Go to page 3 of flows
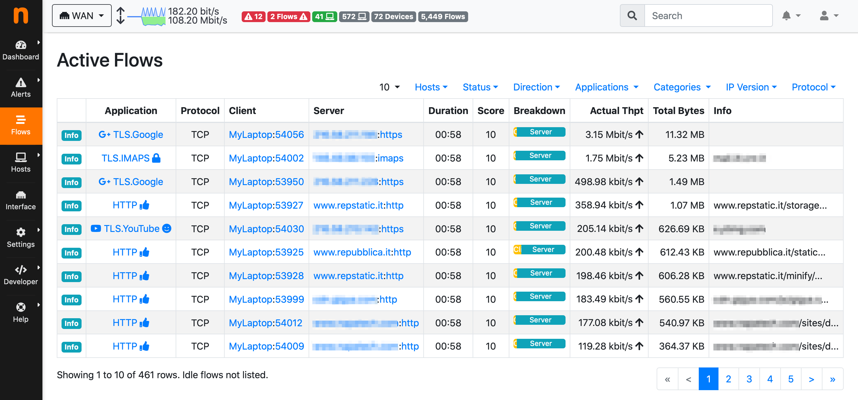 [749, 379]
